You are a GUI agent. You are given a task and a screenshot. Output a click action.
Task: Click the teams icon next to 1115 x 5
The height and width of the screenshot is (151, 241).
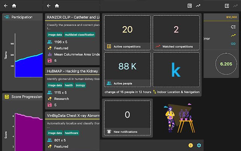50,92
